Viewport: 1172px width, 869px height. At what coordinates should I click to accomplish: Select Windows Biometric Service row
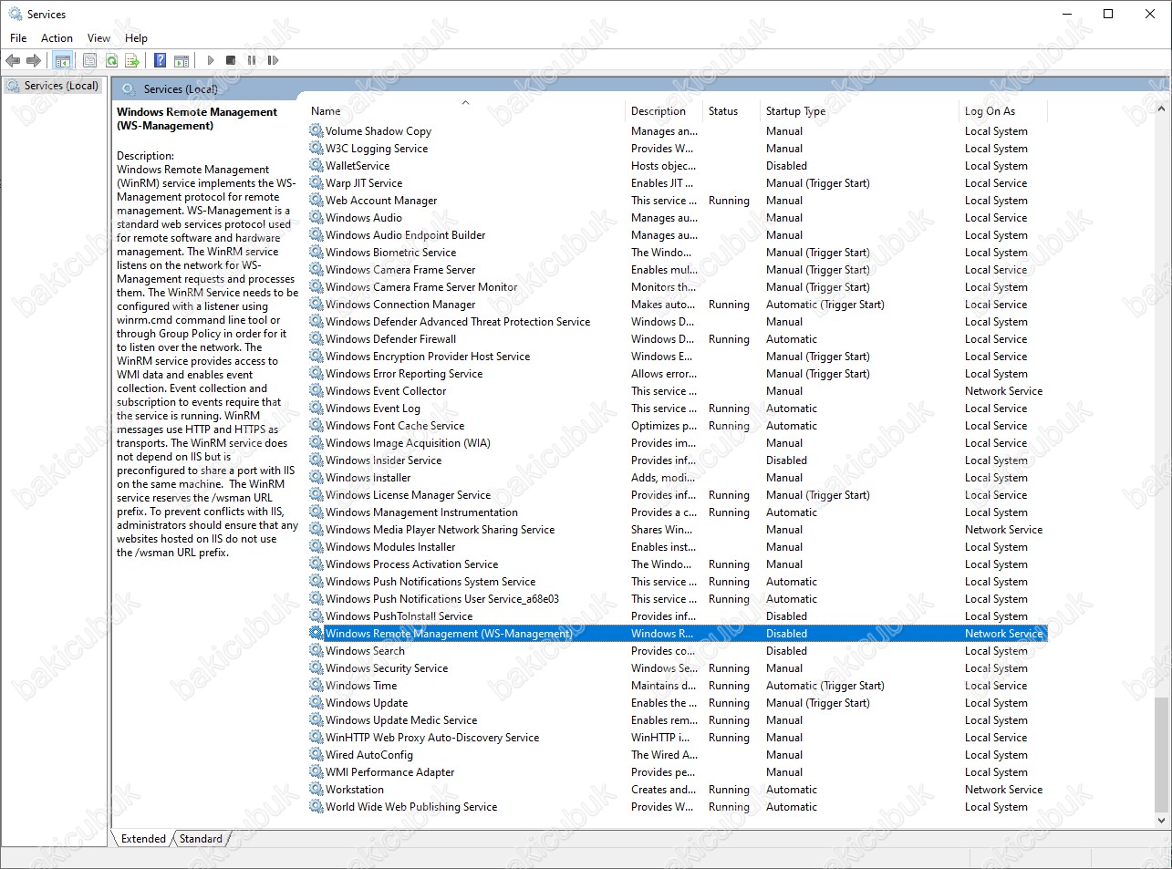(x=678, y=252)
